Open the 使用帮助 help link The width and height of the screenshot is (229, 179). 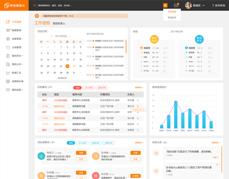[219, 5]
